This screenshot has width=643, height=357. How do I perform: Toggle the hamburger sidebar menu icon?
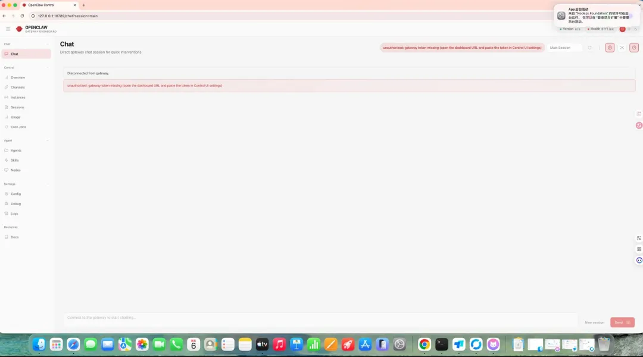(8, 29)
